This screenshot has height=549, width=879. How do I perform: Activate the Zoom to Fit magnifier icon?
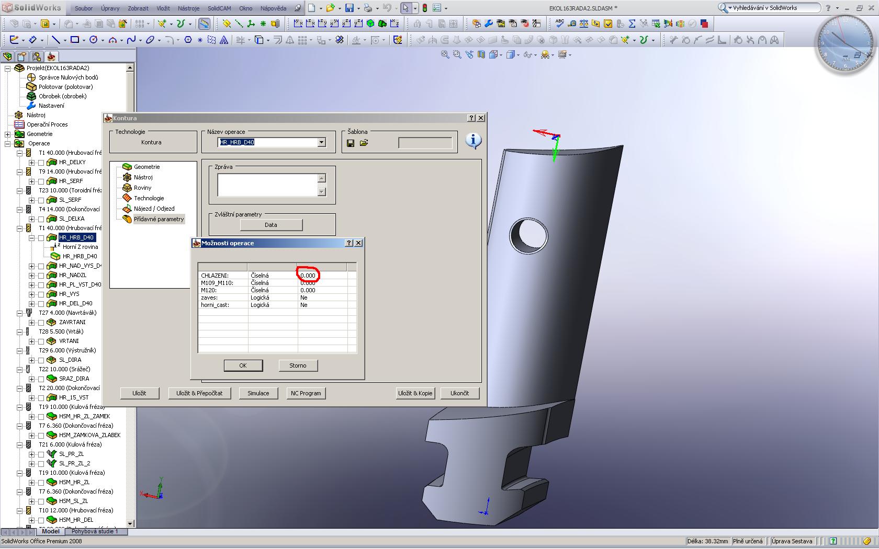[445, 54]
